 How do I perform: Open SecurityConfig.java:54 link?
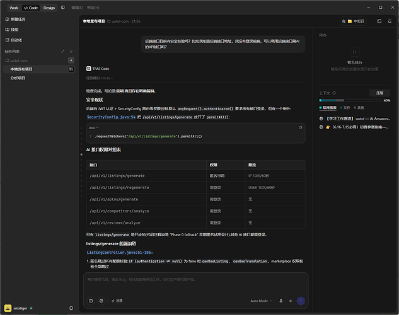[111, 117]
